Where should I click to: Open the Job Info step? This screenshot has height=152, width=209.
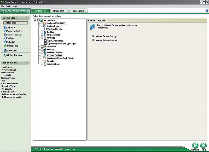tap(11, 28)
